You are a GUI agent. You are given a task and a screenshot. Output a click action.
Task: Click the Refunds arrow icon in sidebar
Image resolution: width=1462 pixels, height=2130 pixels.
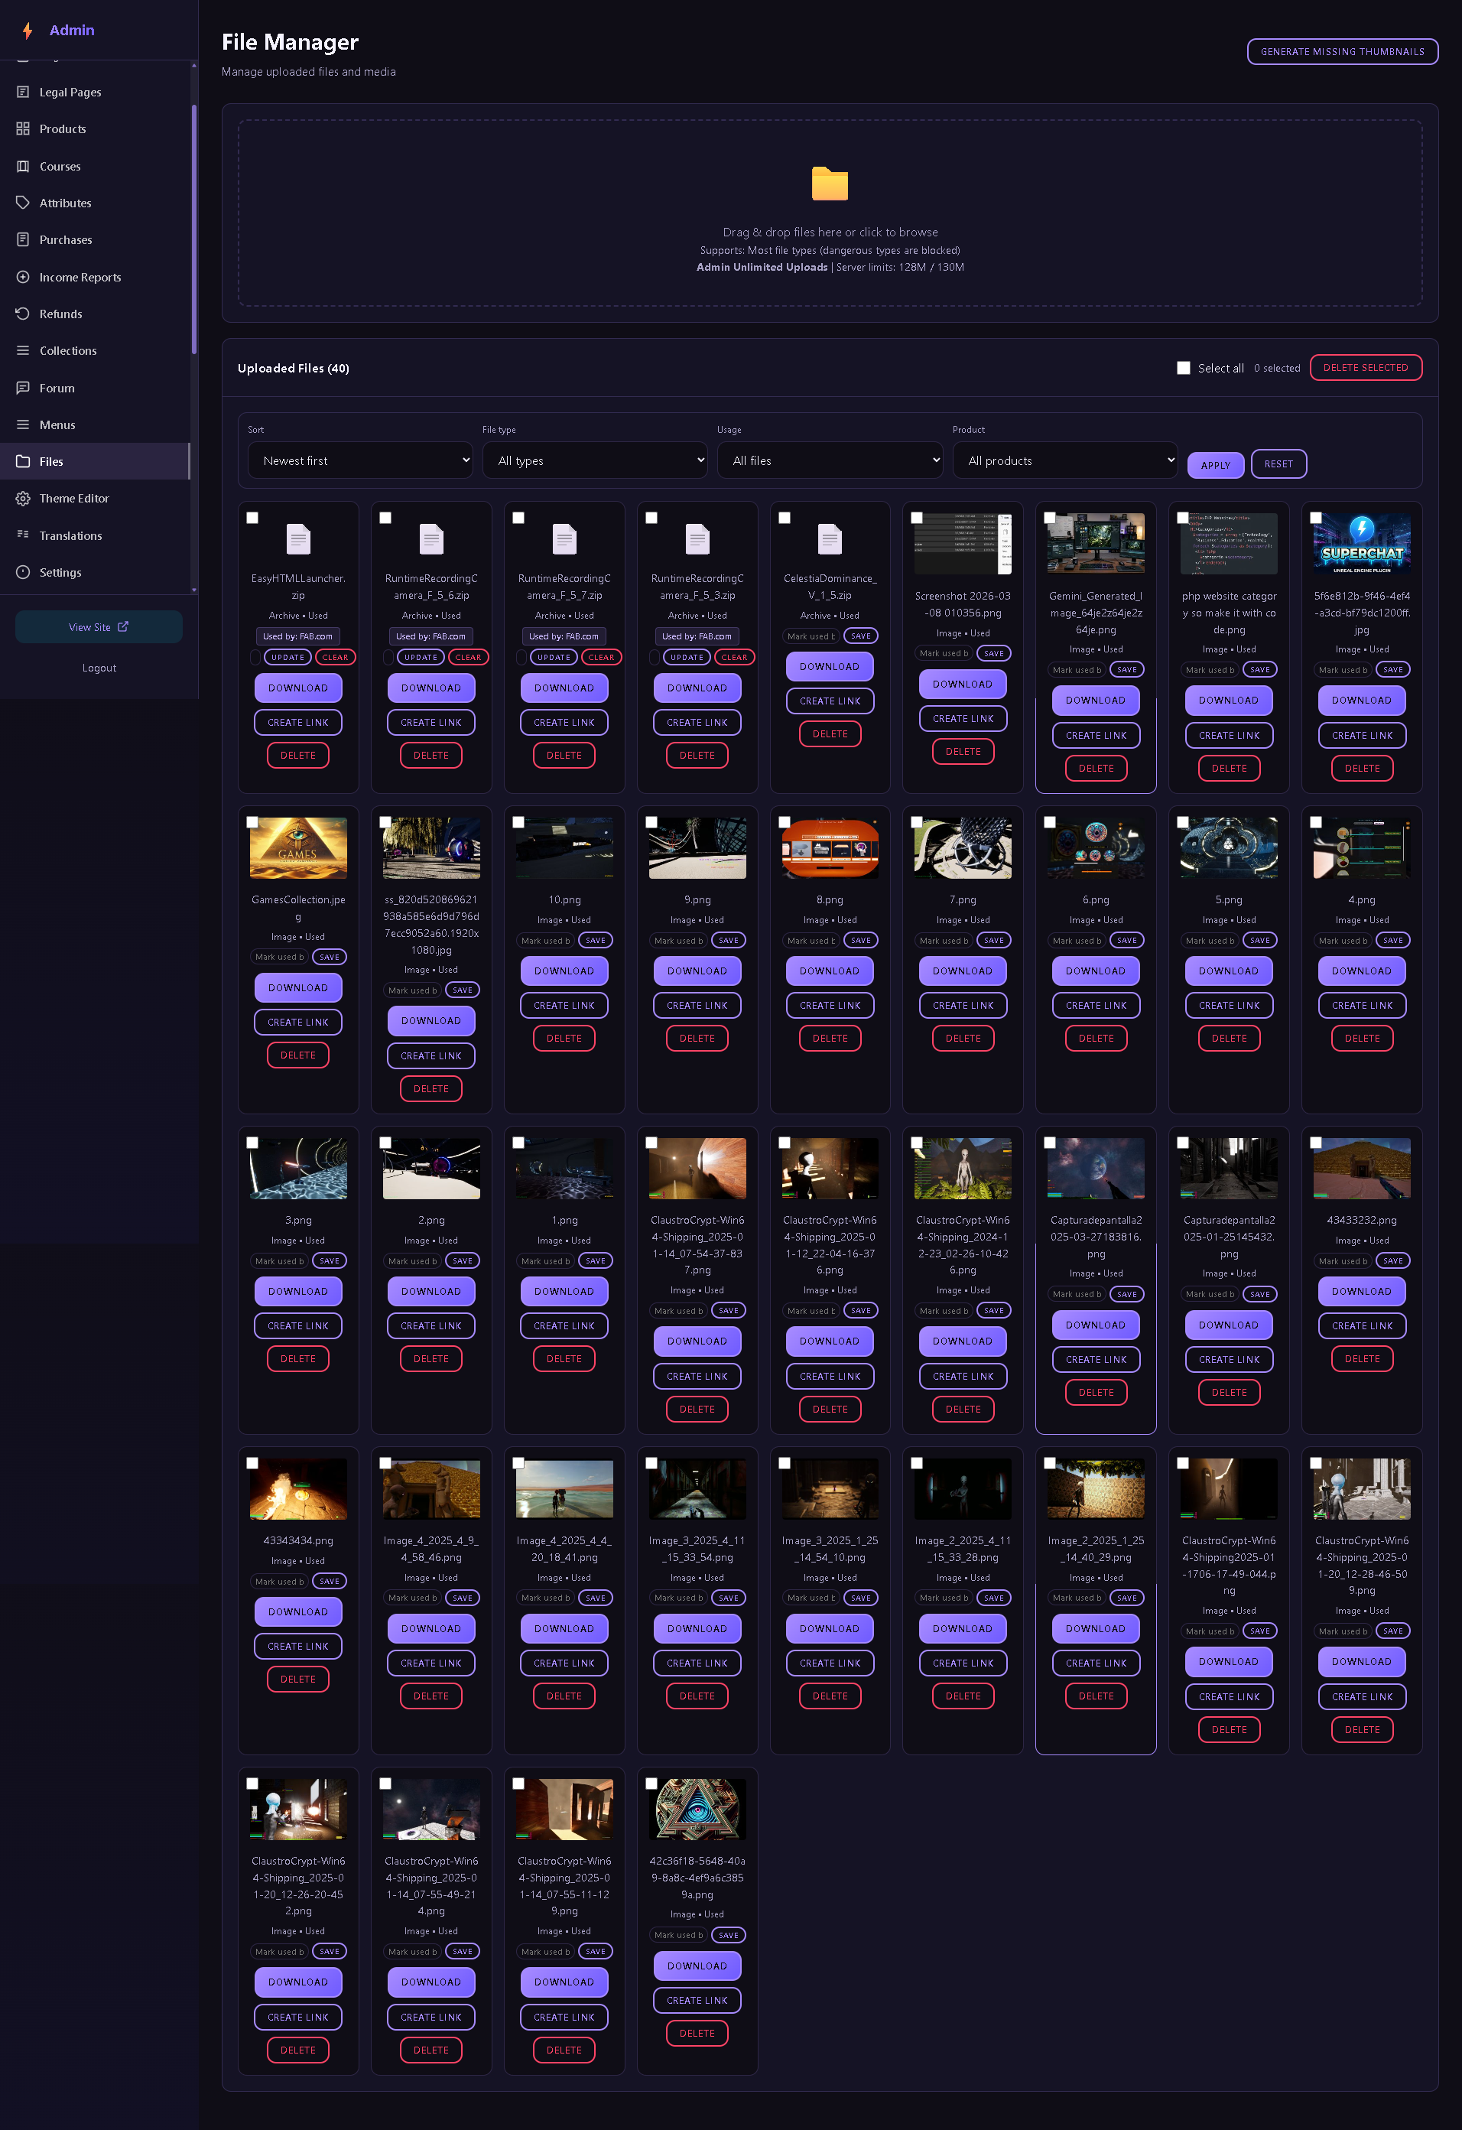pos(23,314)
